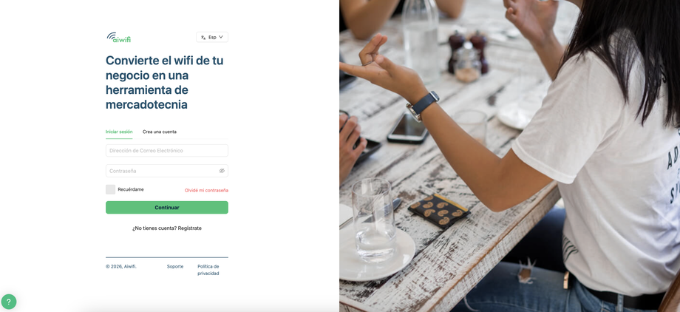
Task: Open the Soporte link
Action: click(x=175, y=266)
